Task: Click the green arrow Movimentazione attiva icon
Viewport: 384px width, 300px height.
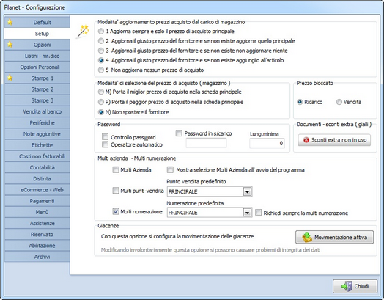Action: [307, 237]
